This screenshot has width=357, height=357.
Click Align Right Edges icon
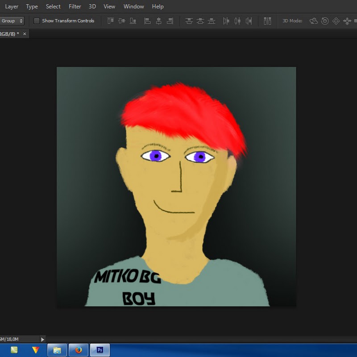point(170,21)
